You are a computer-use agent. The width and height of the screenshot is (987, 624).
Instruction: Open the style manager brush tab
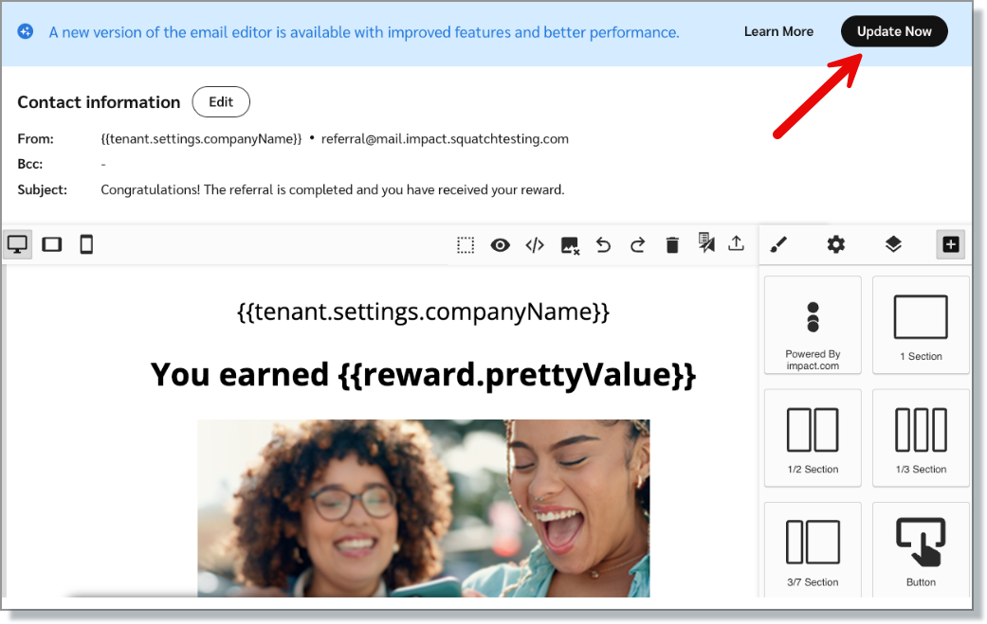pyautogui.click(x=778, y=244)
